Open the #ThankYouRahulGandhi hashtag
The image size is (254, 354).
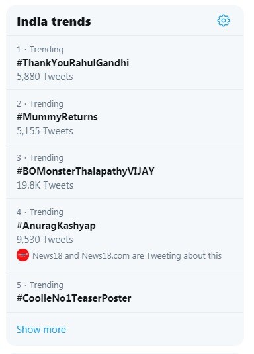coord(73,63)
